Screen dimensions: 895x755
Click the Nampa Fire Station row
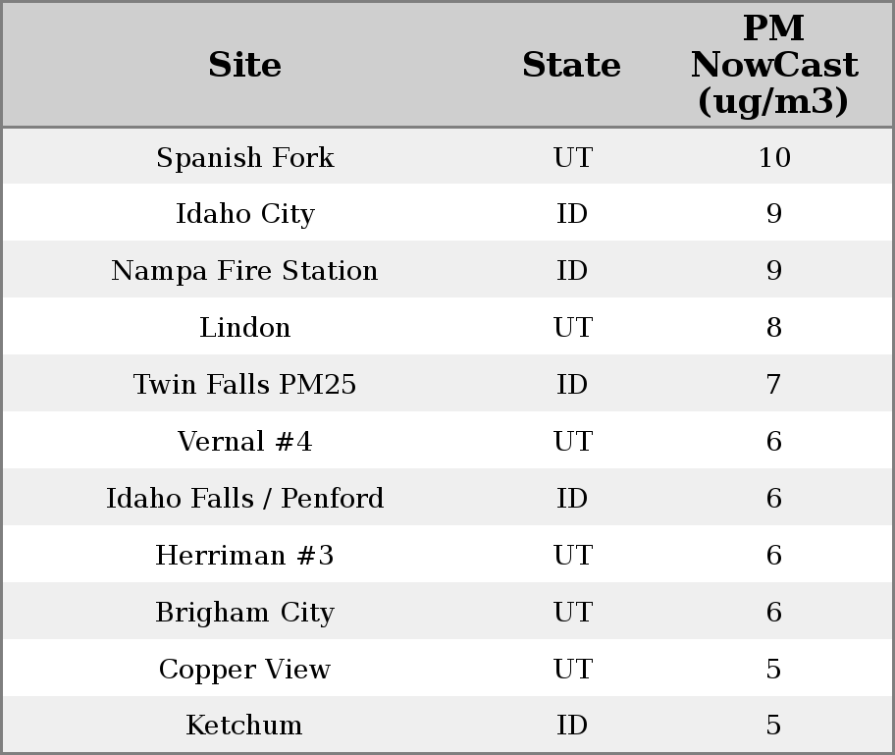244,271
